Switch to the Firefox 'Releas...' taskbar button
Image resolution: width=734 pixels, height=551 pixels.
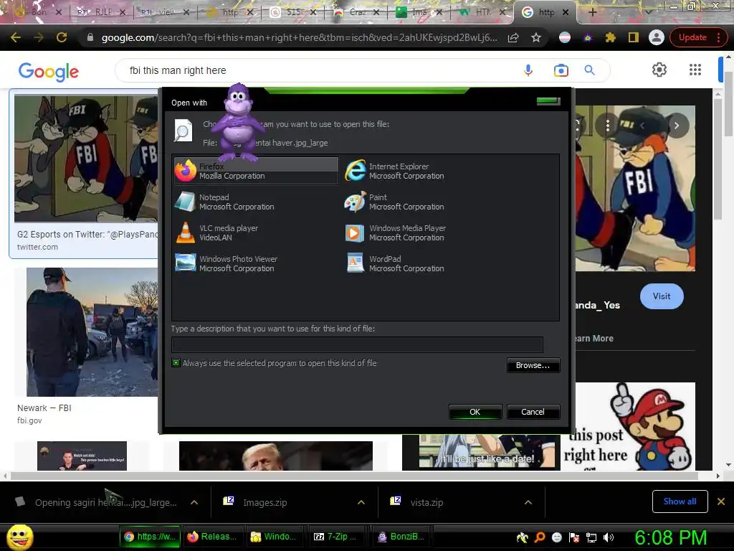pyautogui.click(x=212, y=537)
